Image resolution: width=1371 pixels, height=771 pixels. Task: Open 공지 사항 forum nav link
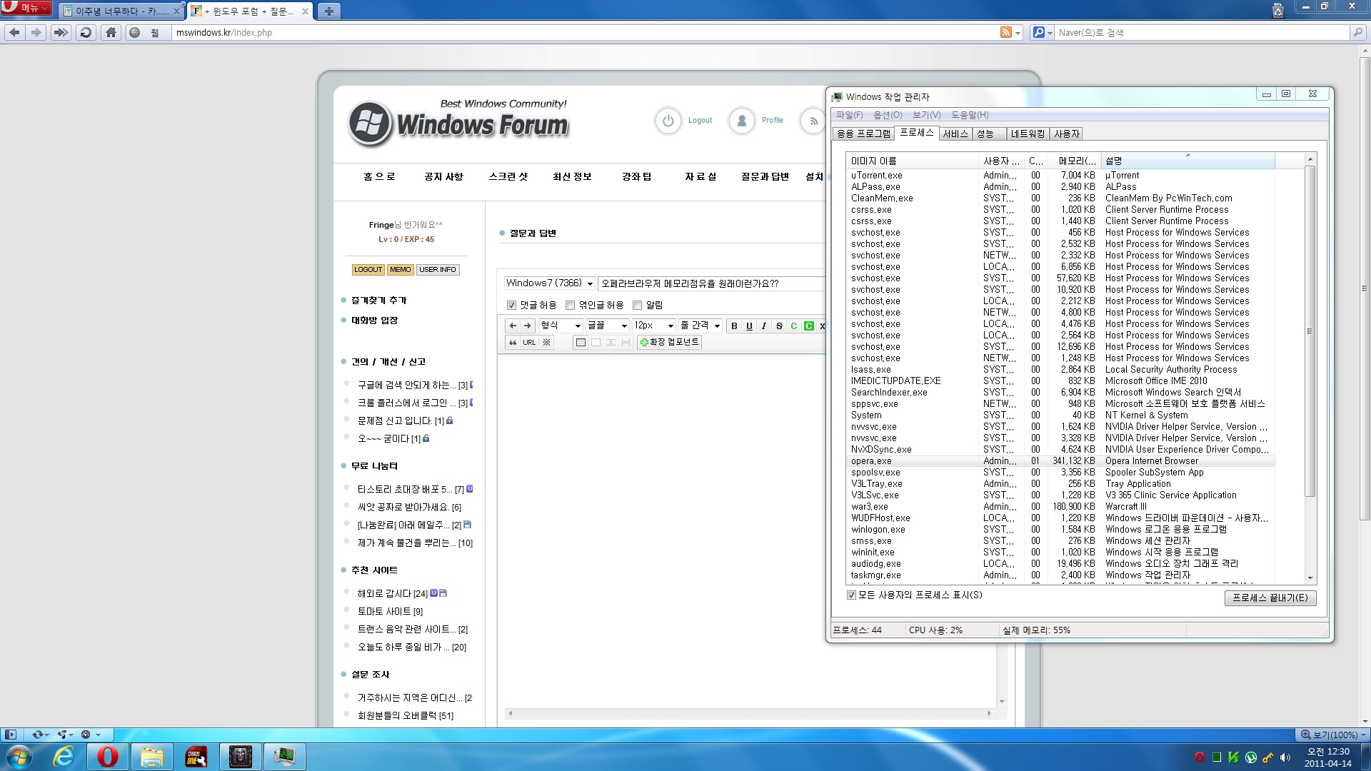(443, 176)
